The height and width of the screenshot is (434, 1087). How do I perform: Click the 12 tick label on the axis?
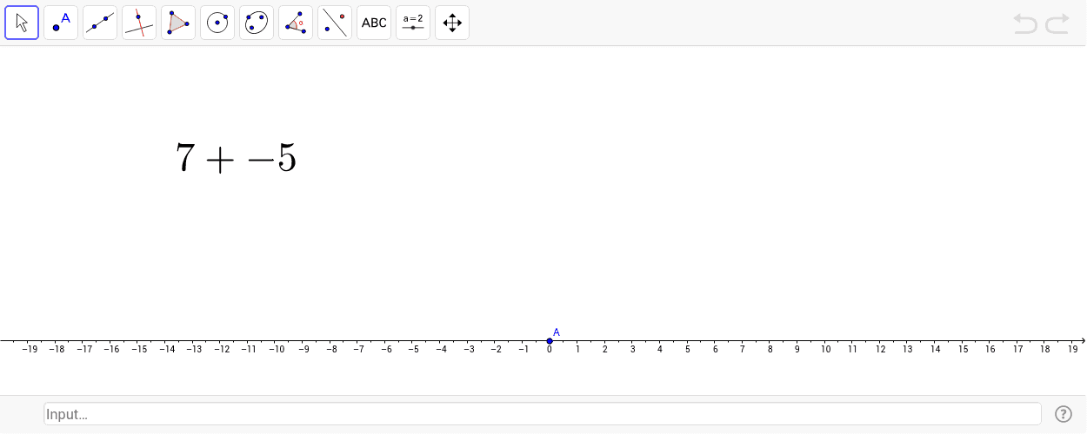click(x=880, y=350)
